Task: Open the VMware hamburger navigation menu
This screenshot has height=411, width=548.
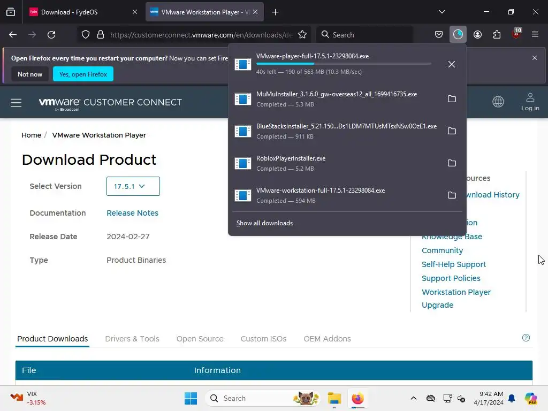Action: coord(16,103)
